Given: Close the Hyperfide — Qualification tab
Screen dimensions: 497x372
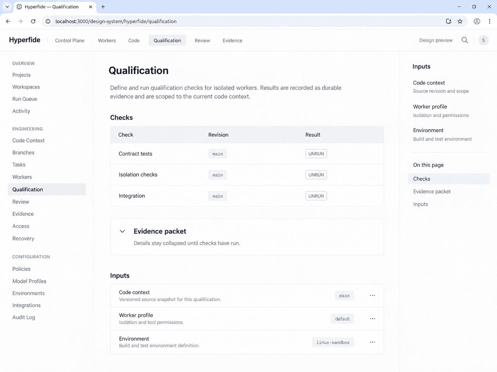Looking at the screenshot, I should point(91,7).
